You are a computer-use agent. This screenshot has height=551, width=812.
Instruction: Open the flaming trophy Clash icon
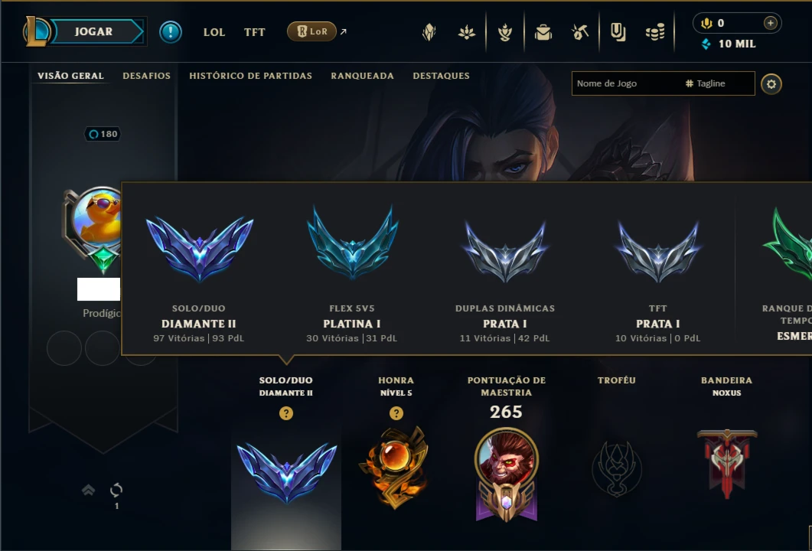click(x=505, y=32)
